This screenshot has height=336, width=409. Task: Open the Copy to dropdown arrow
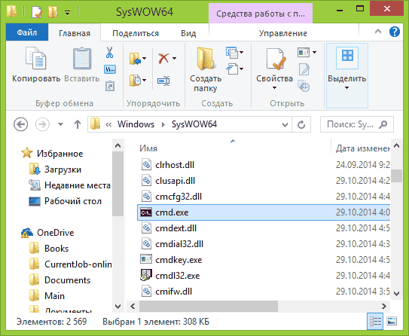(145, 80)
